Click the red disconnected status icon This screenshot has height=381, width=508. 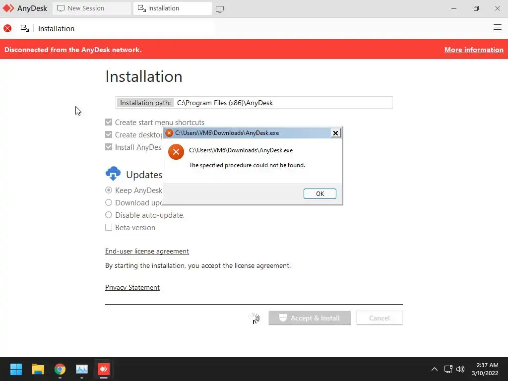(x=7, y=28)
